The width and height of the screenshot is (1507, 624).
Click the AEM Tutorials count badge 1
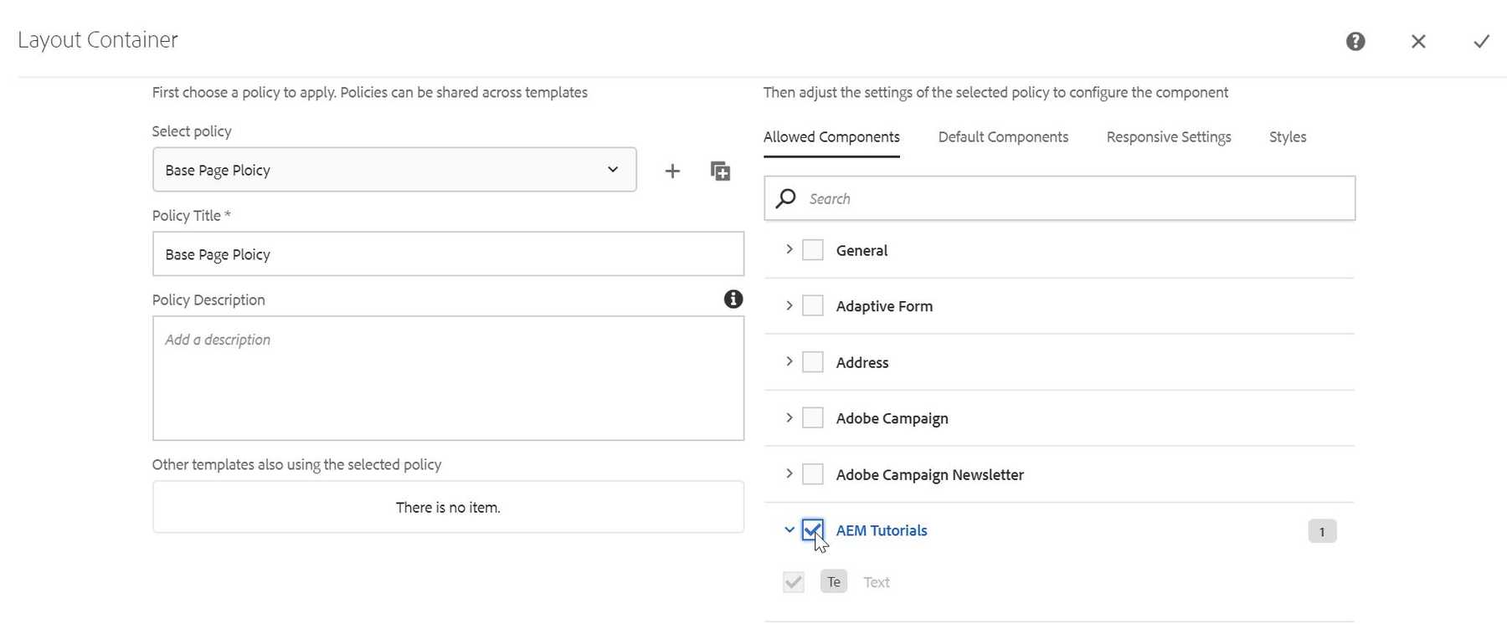[x=1322, y=531]
